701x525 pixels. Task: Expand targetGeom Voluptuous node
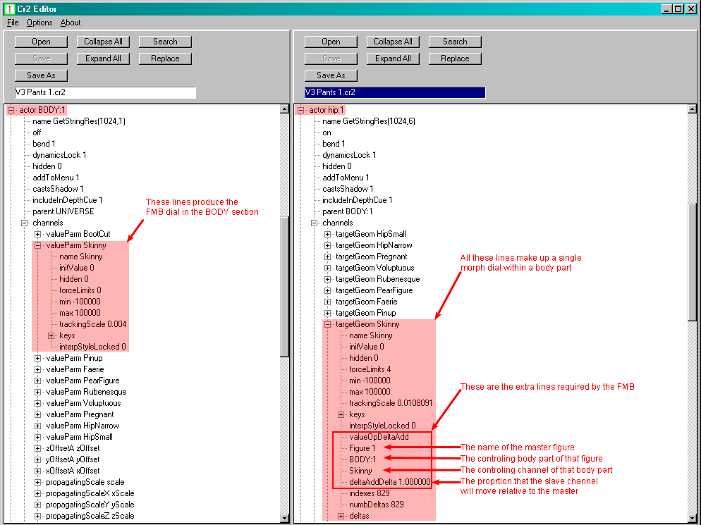pyautogui.click(x=327, y=268)
